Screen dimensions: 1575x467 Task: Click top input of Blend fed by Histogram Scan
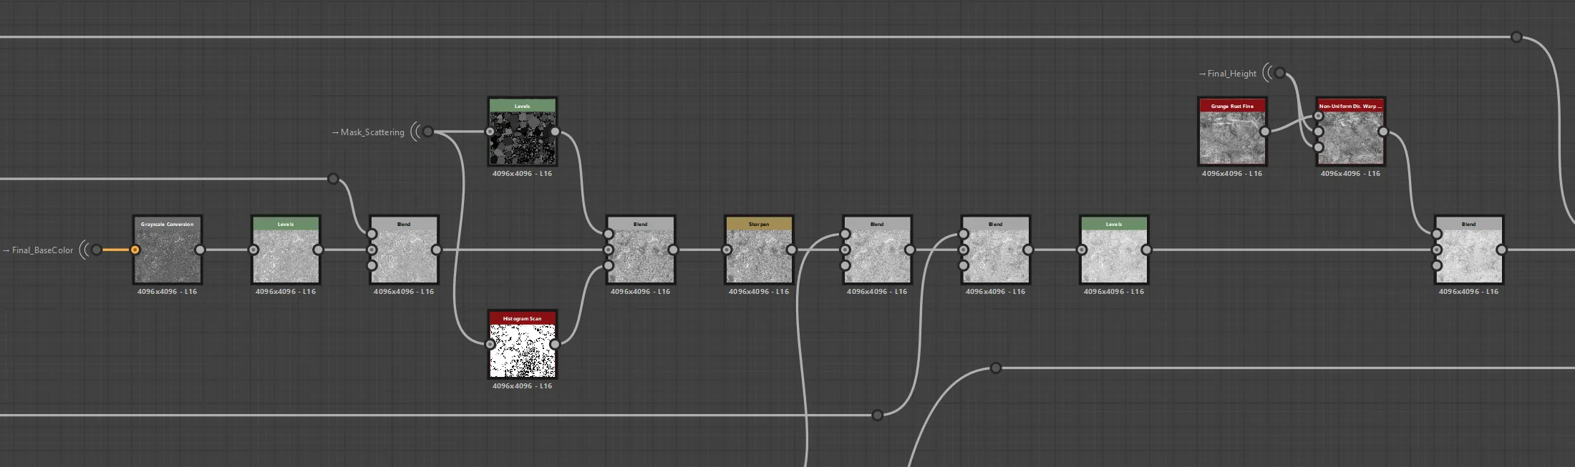click(609, 234)
